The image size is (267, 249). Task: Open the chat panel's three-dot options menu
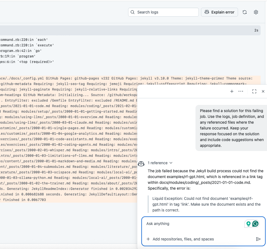click(x=241, y=91)
